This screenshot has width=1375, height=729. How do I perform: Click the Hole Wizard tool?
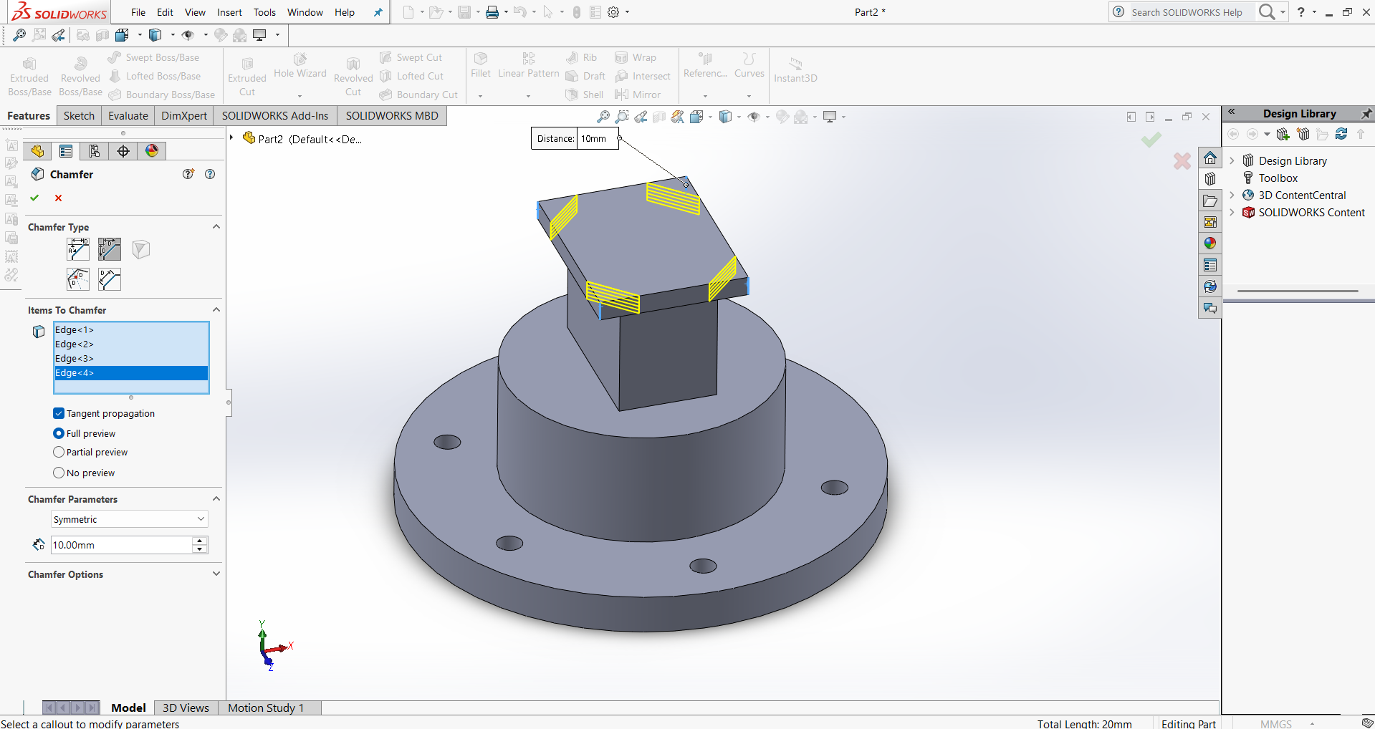300,65
